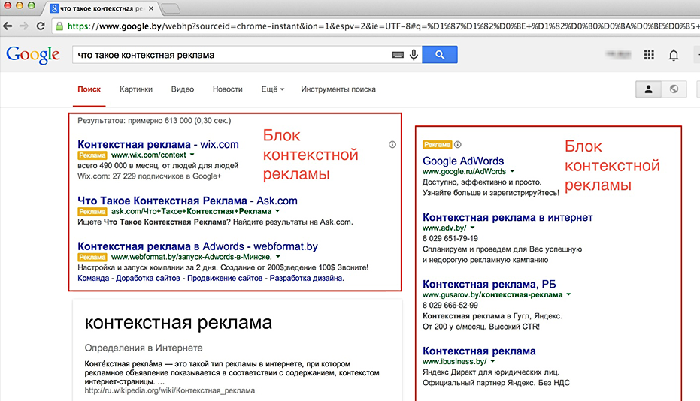Select the Видео tab
This screenshot has height=401, width=700.
point(183,89)
